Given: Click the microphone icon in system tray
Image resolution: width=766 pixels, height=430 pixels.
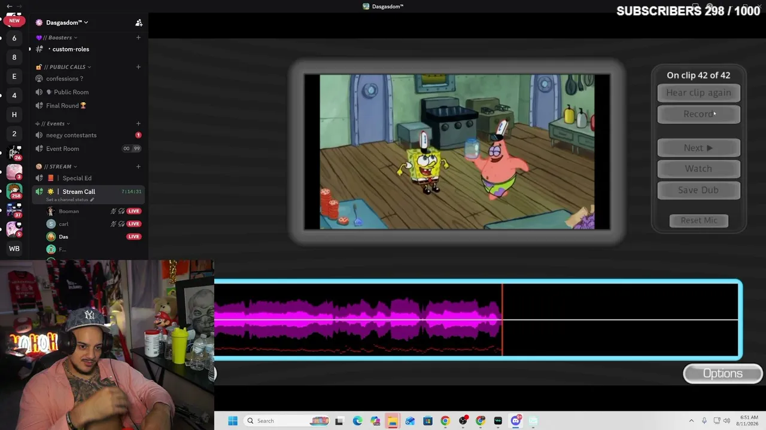Looking at the screenshot, I should pos(704,421).
